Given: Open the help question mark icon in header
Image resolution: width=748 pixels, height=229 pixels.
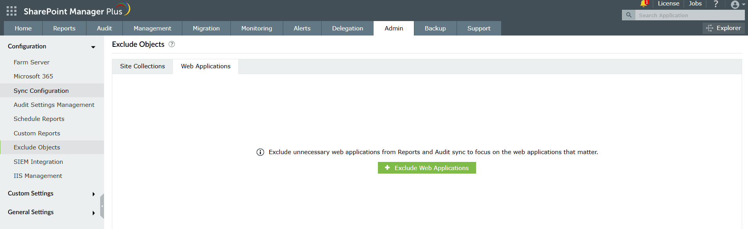Looking at the screenshot, I should click(716, 4).
